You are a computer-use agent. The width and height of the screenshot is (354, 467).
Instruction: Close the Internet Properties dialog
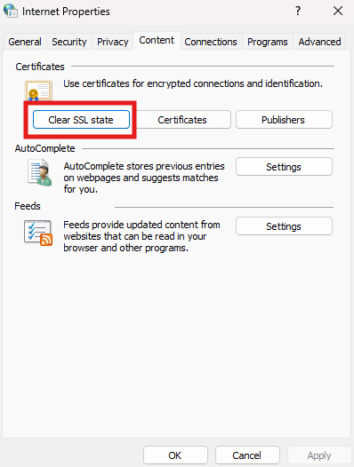[338, 11]
